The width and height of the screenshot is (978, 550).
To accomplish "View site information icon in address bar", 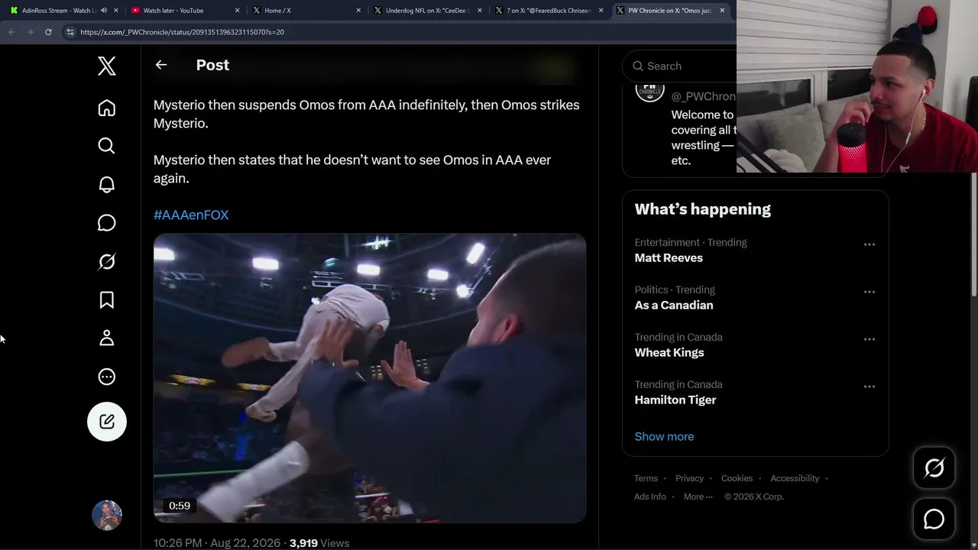I will coord(70,32).
